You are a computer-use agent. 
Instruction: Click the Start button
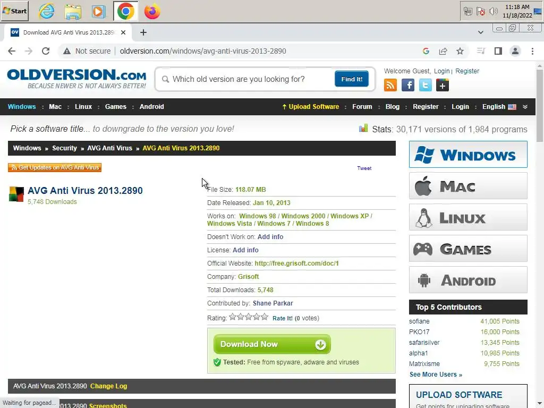click(14, 11)
